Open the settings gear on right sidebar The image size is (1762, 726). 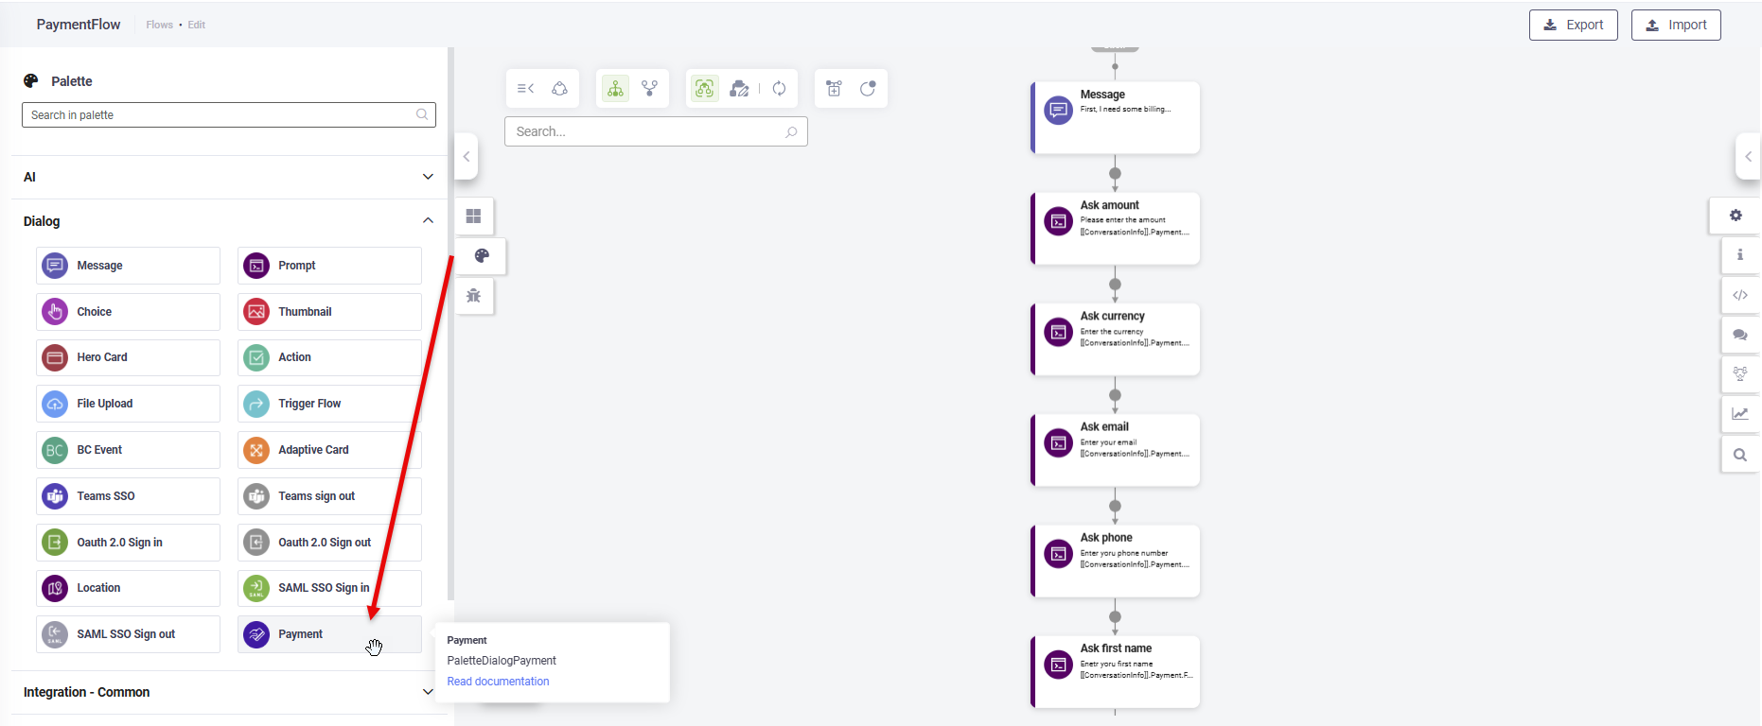coord(1736,216)
